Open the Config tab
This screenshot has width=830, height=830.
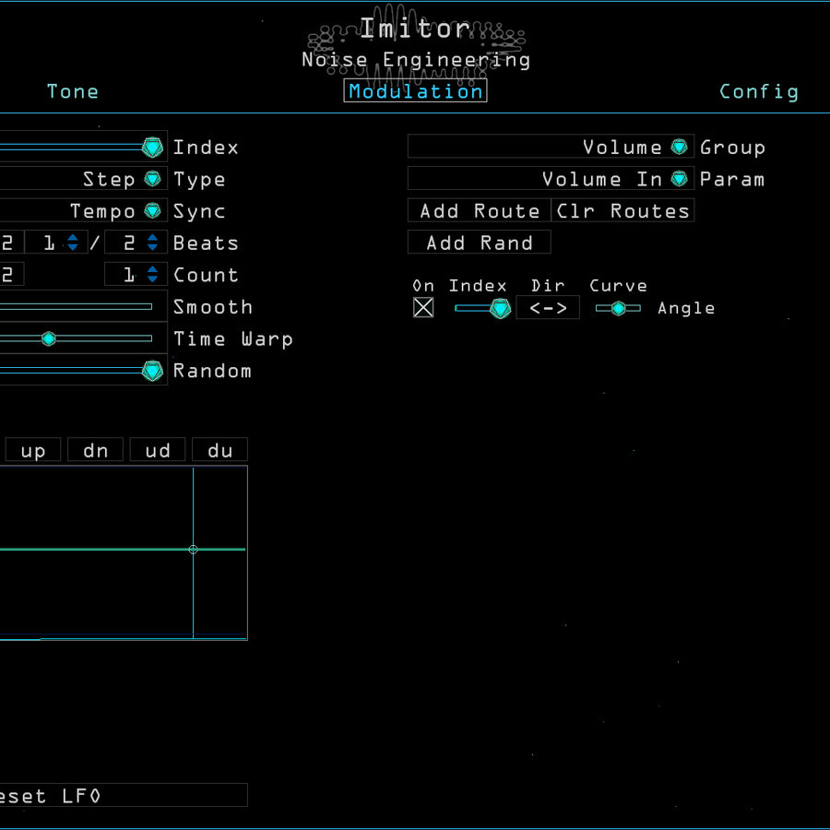pos(758,91)
